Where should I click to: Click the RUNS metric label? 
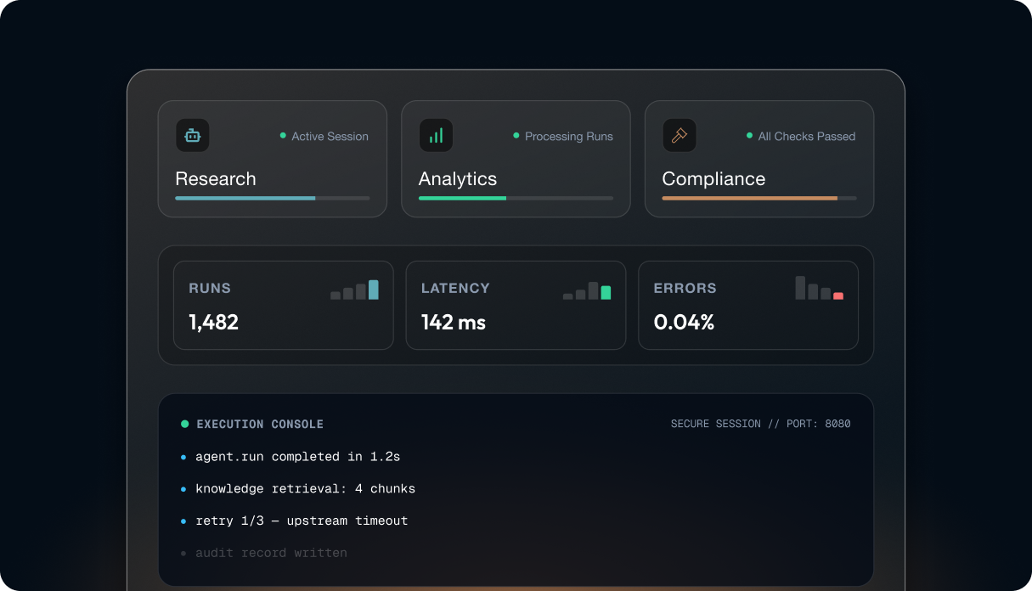point(210,288)
